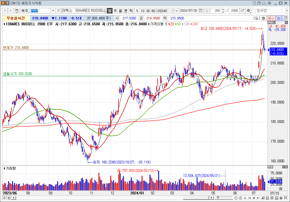The width and height of the screenshot is (290, 202).
Task: Click the blue 매도 sell button
Action: pyautogui.click(x=280, y=18)
